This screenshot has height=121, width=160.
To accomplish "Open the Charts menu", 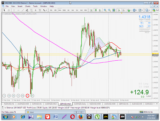I will (28, 6).
